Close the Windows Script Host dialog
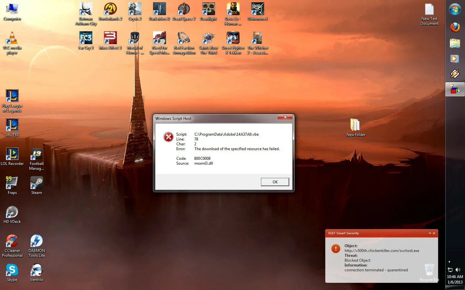This screenshot has height=290, width=465. [x=285, y=117]
